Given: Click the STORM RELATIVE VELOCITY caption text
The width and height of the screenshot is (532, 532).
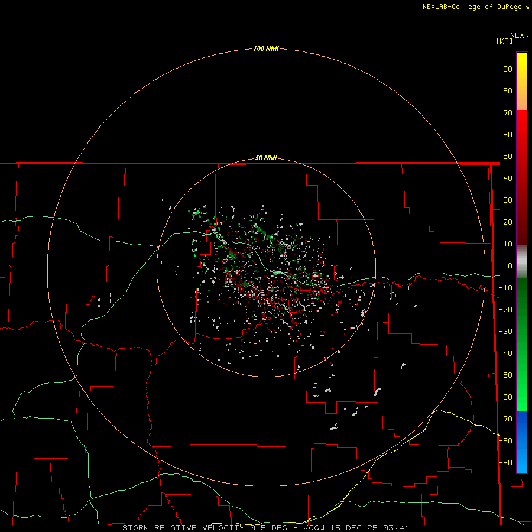Looking at the screenshot, I should (x=183, y=528).
